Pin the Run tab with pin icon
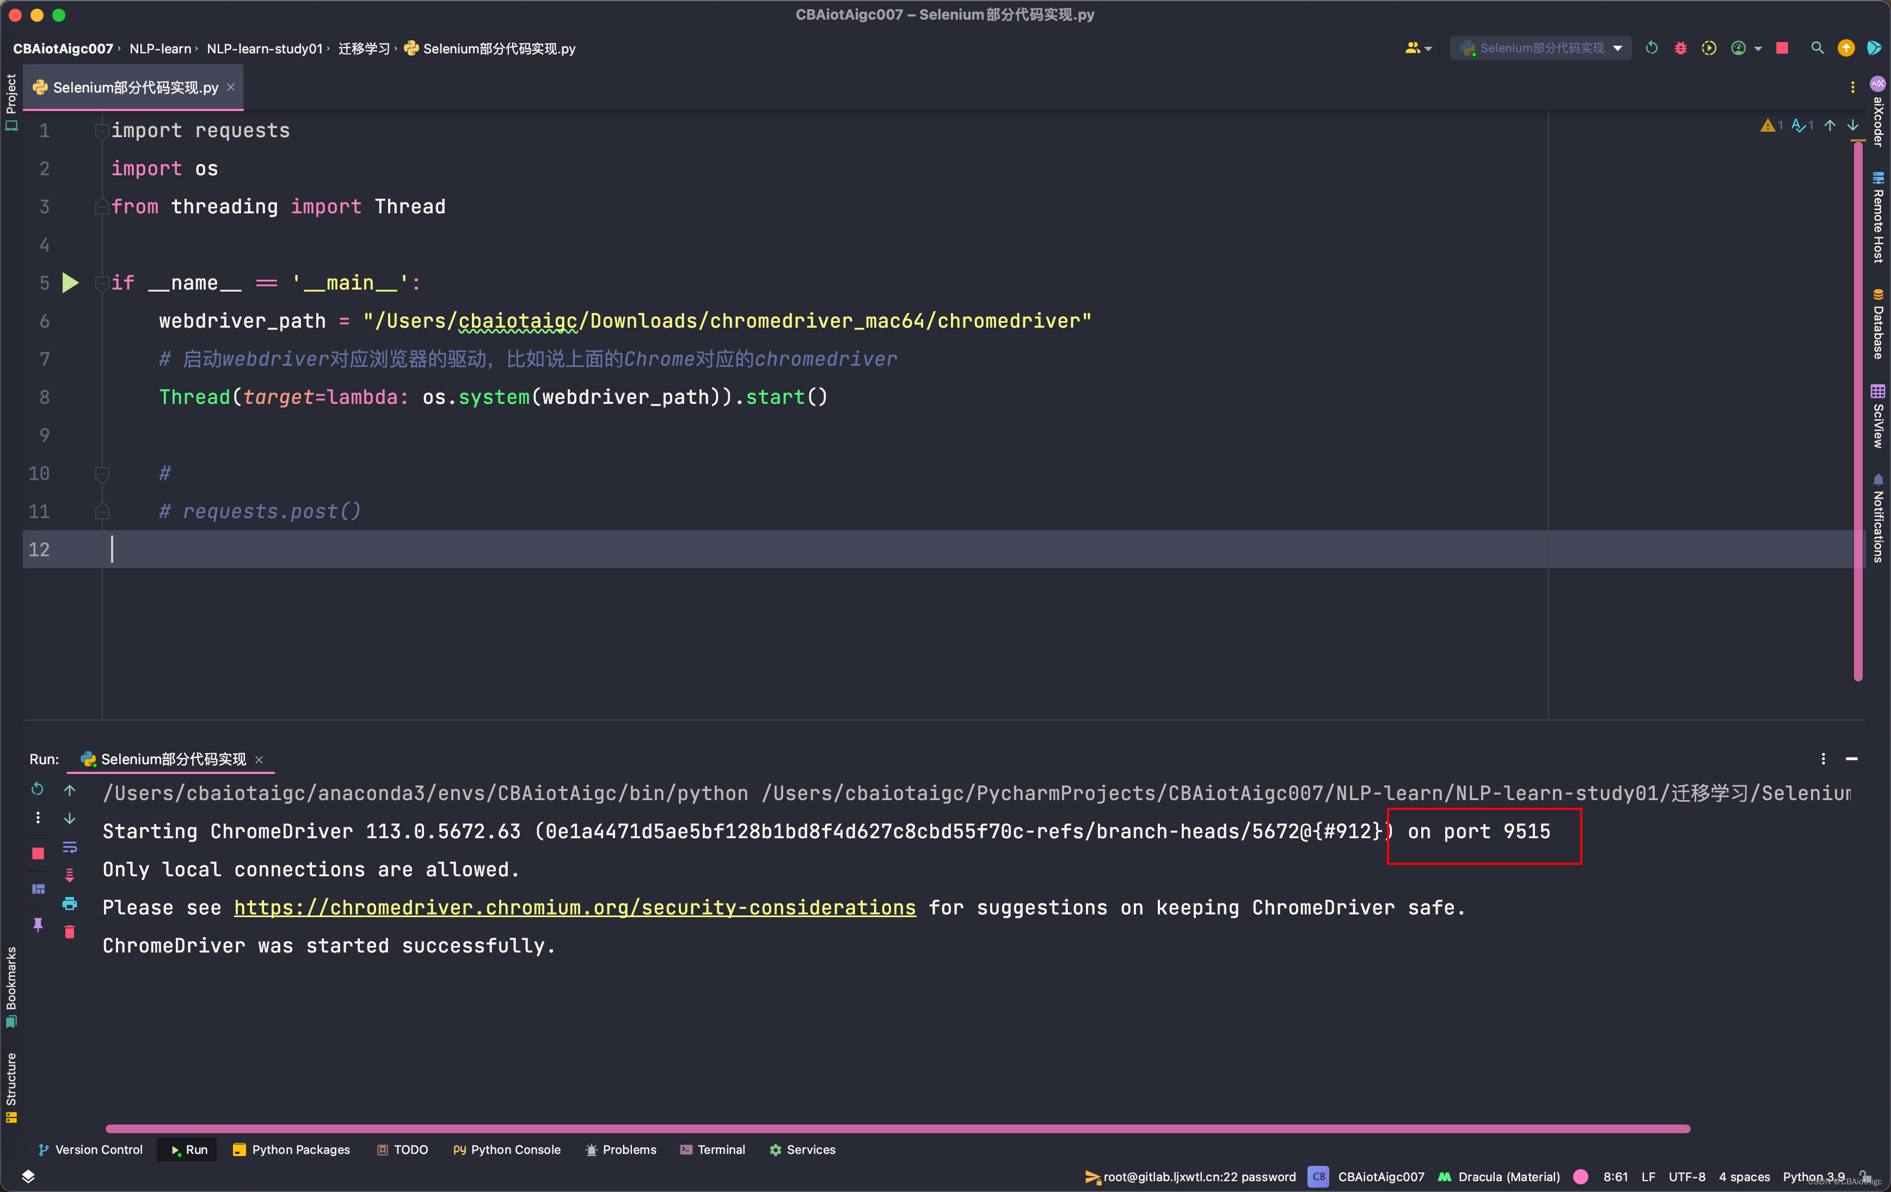Viewport: 1891px width, 1192px height. point(38,924)
